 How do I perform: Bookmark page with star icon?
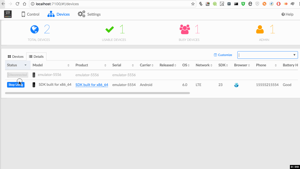point(193,4)
